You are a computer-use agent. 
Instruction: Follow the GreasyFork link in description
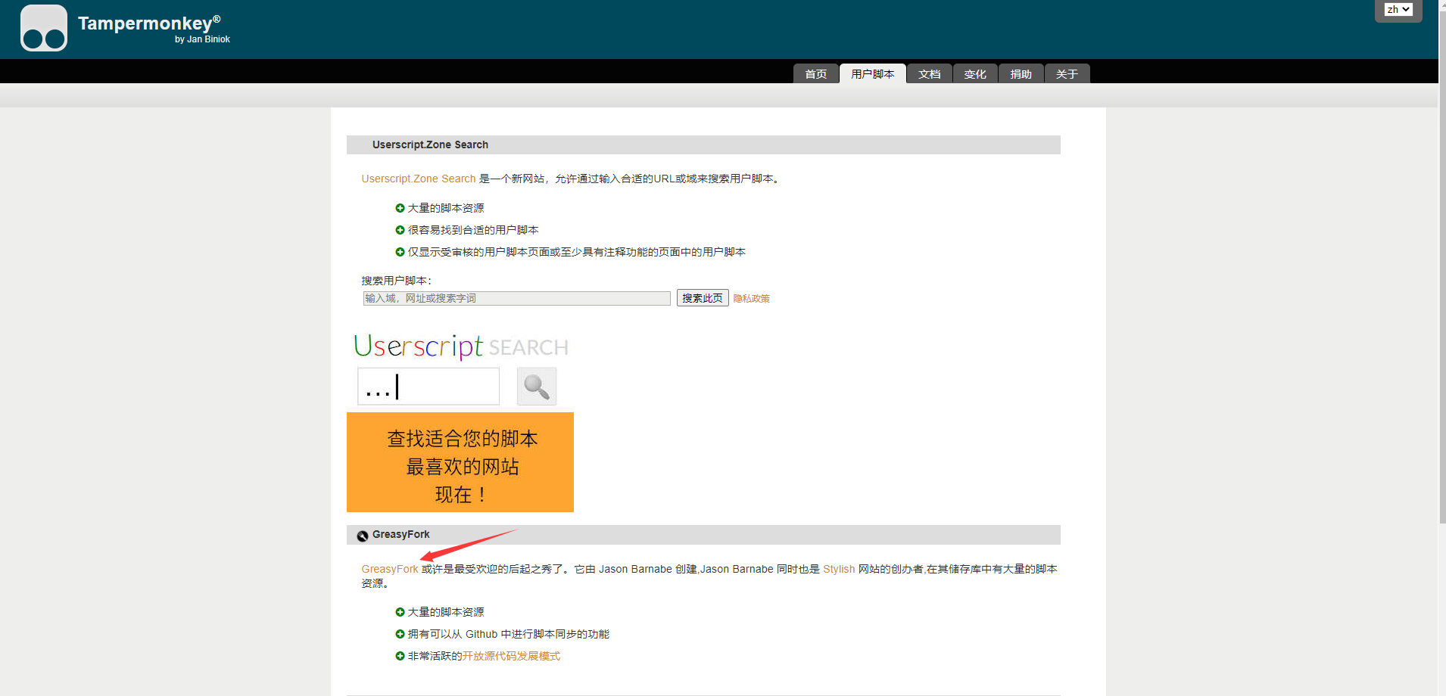pyautogui.click(x=390, y=569)
